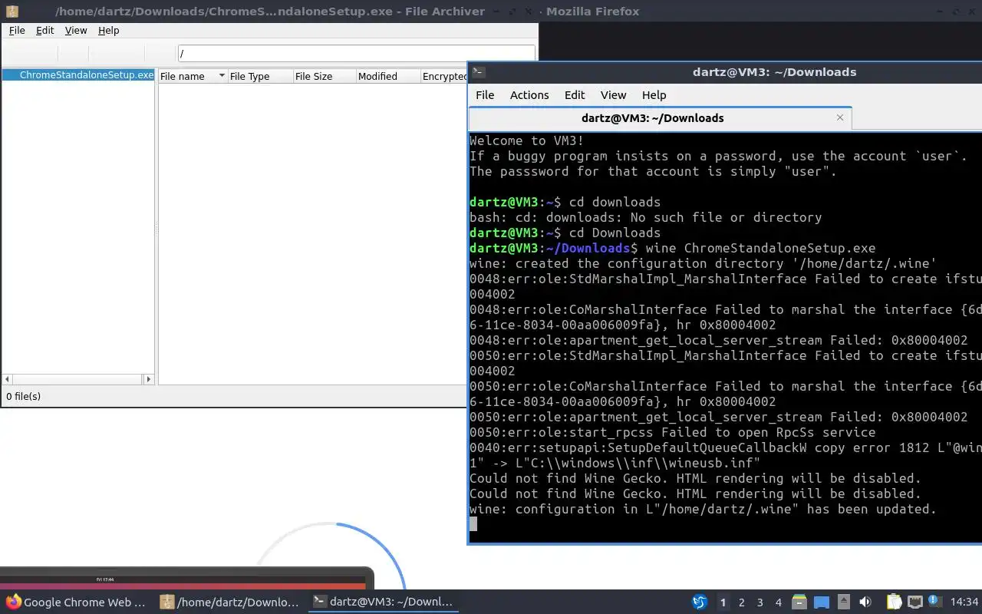Click the 'wine: configuration in' updated line
This screenshot has height=614, width=982.
[703, 509]
